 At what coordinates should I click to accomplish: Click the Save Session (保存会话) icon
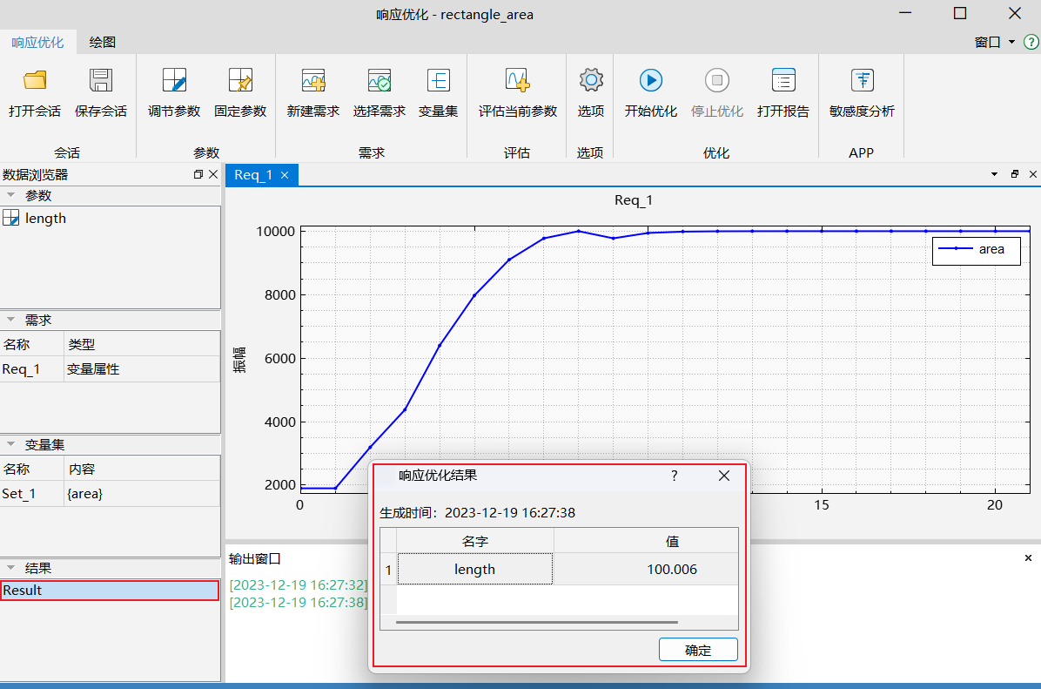(101, 82)
